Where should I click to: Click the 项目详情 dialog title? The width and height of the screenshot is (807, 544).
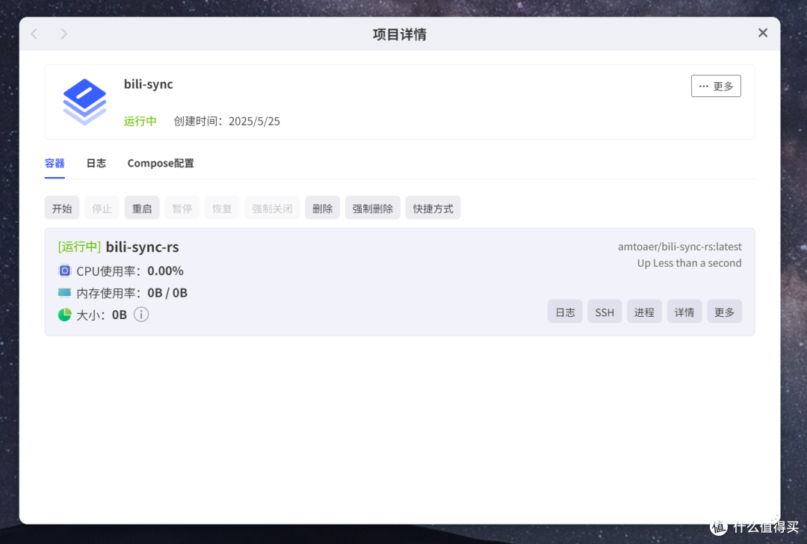[399, 34]
